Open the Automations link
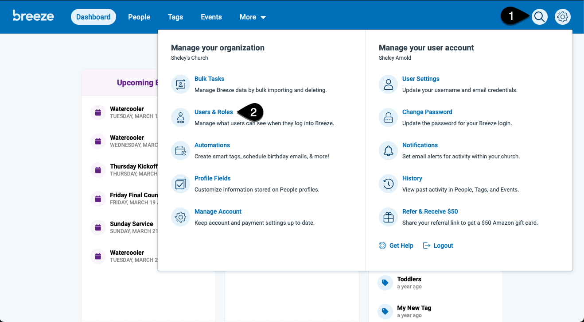584x322 pixels. coord(212,145)
